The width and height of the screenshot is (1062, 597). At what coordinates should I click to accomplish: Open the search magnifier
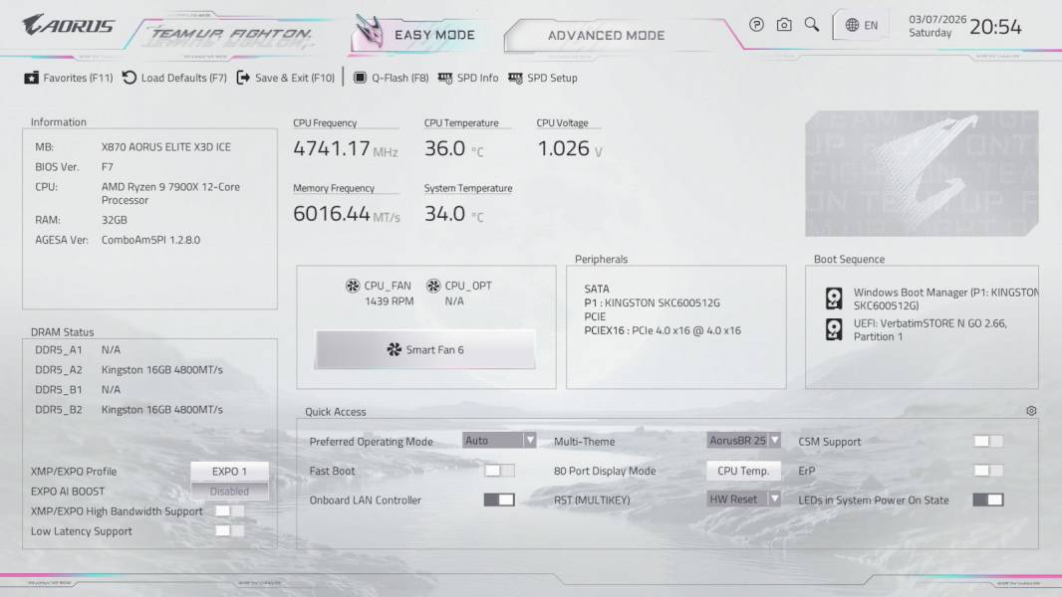click(x=812, y=24)
